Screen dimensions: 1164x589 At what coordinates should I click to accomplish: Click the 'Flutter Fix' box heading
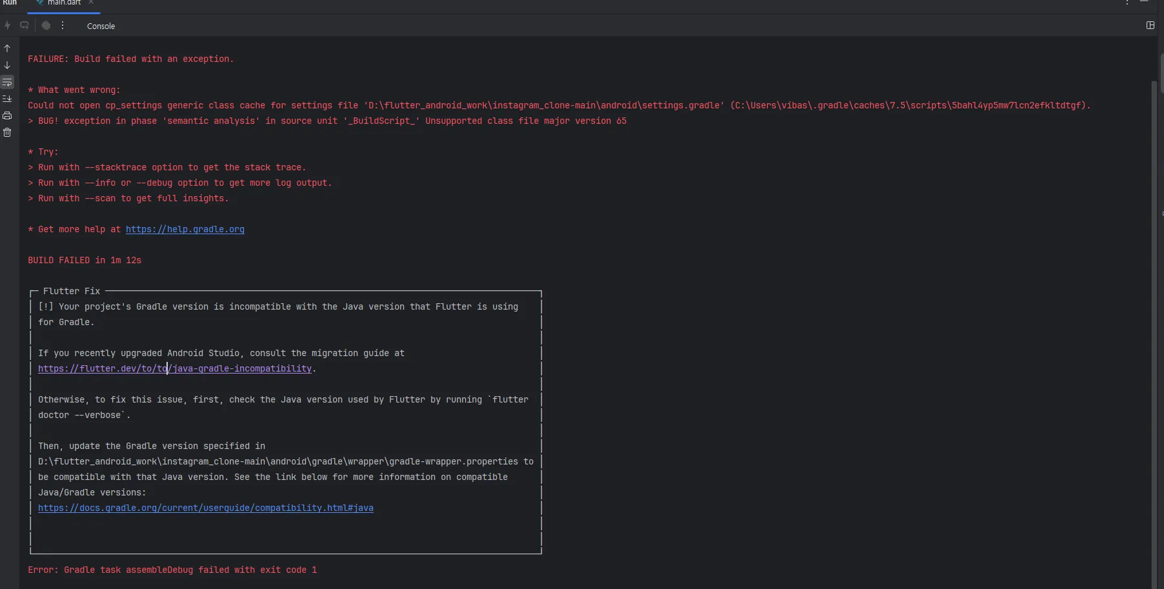[x=72, y=292]
